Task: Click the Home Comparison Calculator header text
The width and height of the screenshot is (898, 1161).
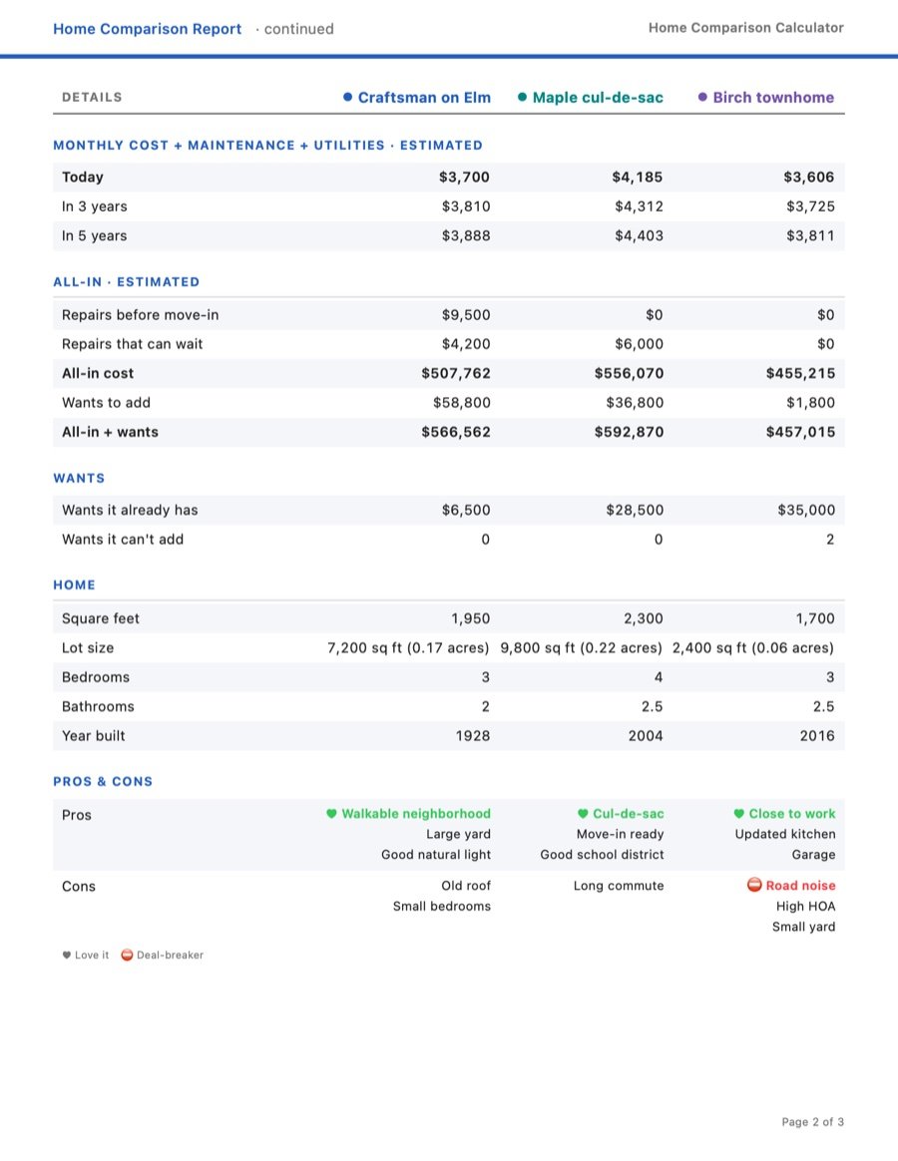Action: click(746, 27)
